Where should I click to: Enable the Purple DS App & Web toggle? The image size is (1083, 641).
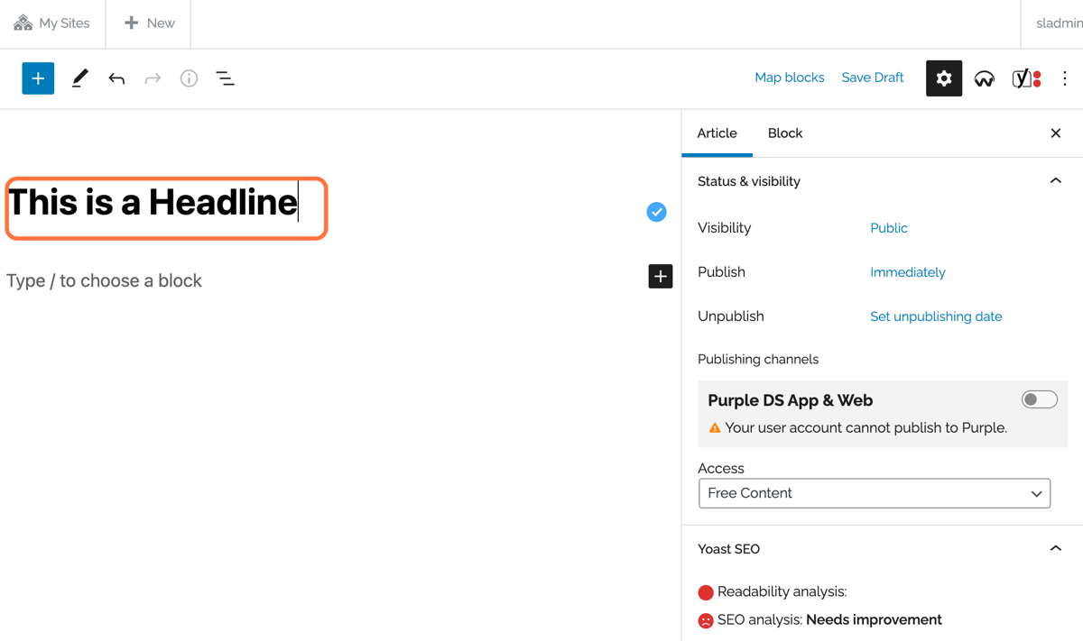(1039, 399)
